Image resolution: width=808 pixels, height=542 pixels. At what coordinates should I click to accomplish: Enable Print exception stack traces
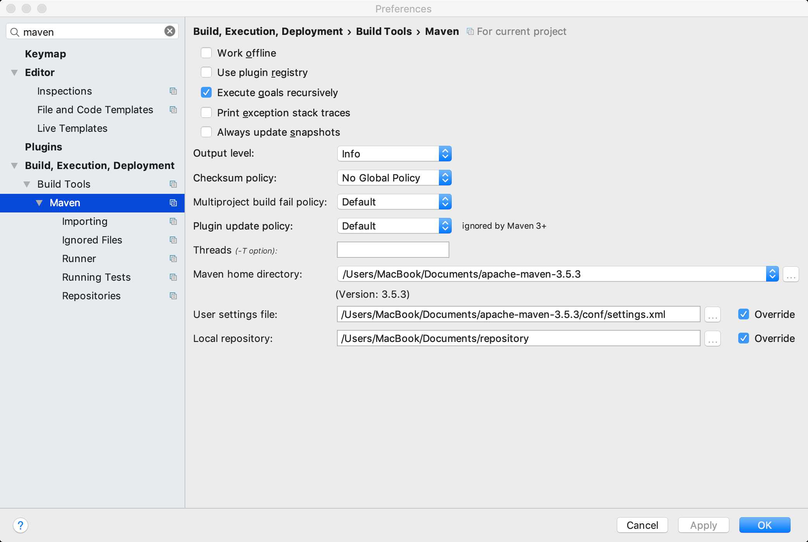click(206, 112)
